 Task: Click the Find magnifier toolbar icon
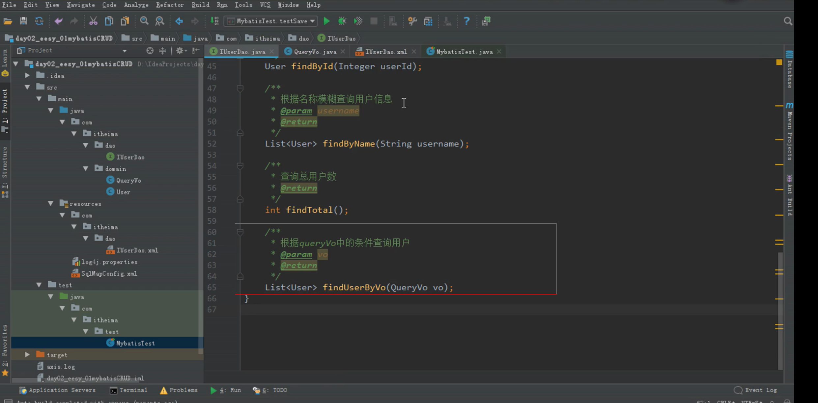(144, 21)
